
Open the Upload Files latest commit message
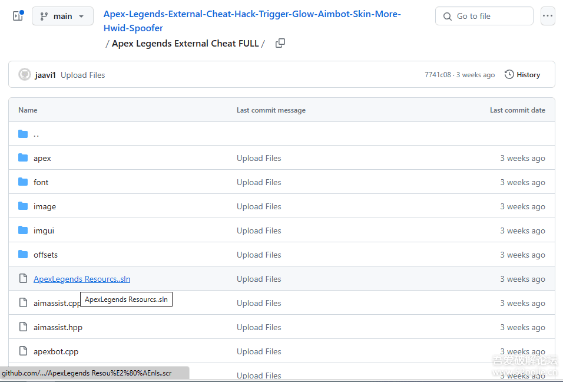point(82,75)
